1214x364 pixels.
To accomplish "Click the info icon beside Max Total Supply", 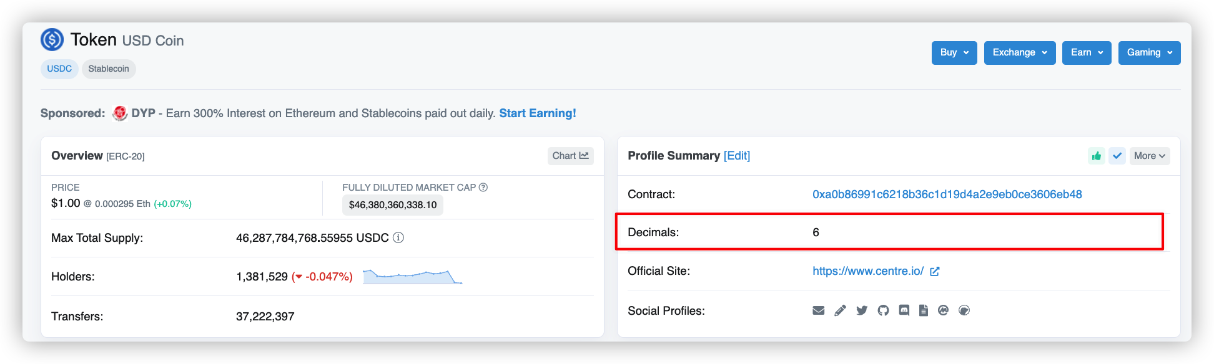I will click(398, 237).
